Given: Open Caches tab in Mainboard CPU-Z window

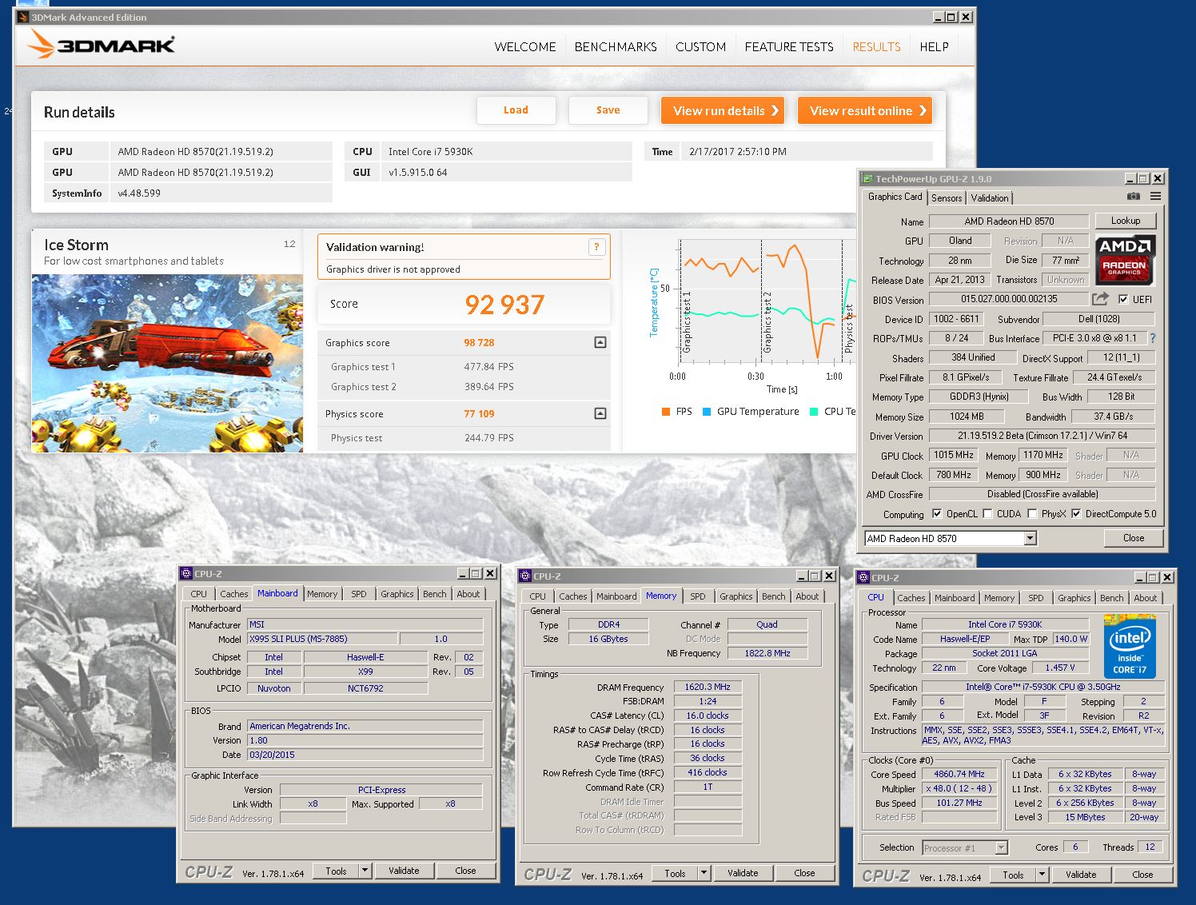Looking at the screenshot, I should 234,594.
